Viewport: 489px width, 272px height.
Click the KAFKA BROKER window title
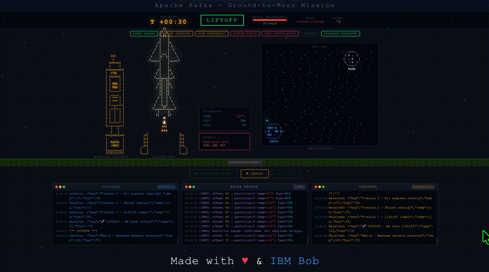[244, 187]
